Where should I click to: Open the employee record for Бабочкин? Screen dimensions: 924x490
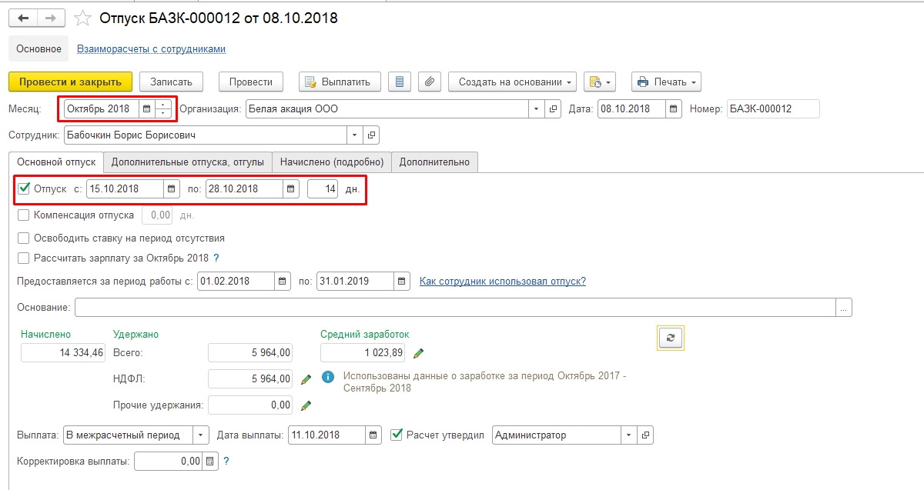(x=371, y=135)
